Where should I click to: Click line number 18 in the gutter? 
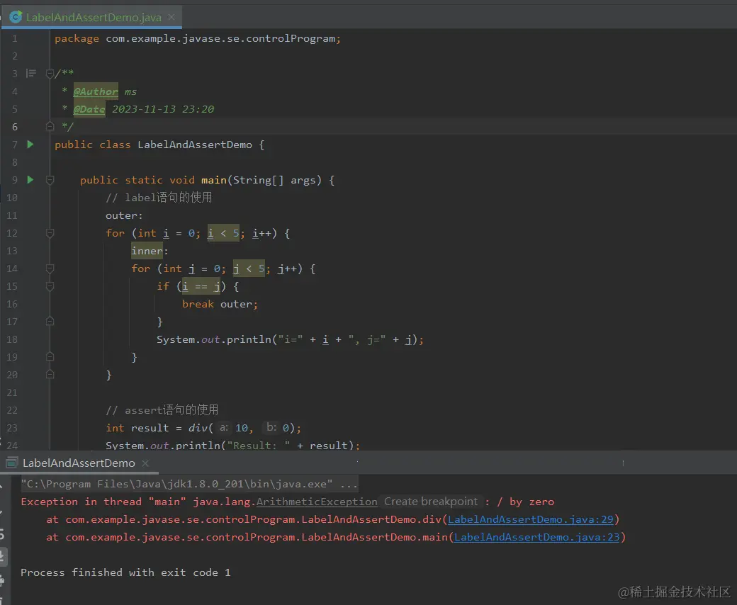click(12, 339)
